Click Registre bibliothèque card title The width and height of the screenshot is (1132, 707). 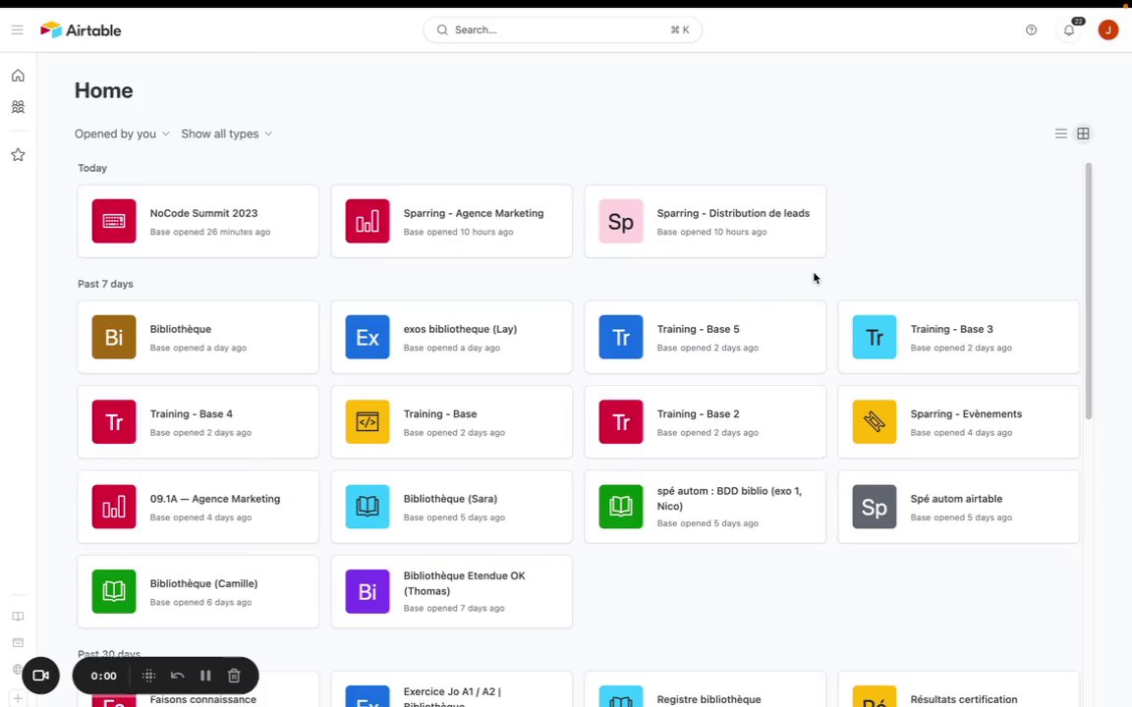tap(708, 699)
